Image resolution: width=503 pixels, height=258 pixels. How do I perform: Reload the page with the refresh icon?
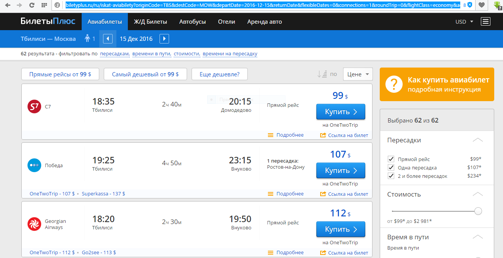coord(32,5)
